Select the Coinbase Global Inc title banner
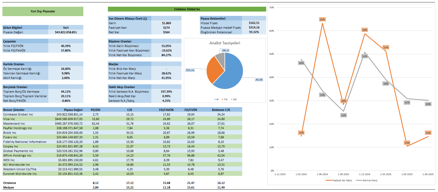 187,9
